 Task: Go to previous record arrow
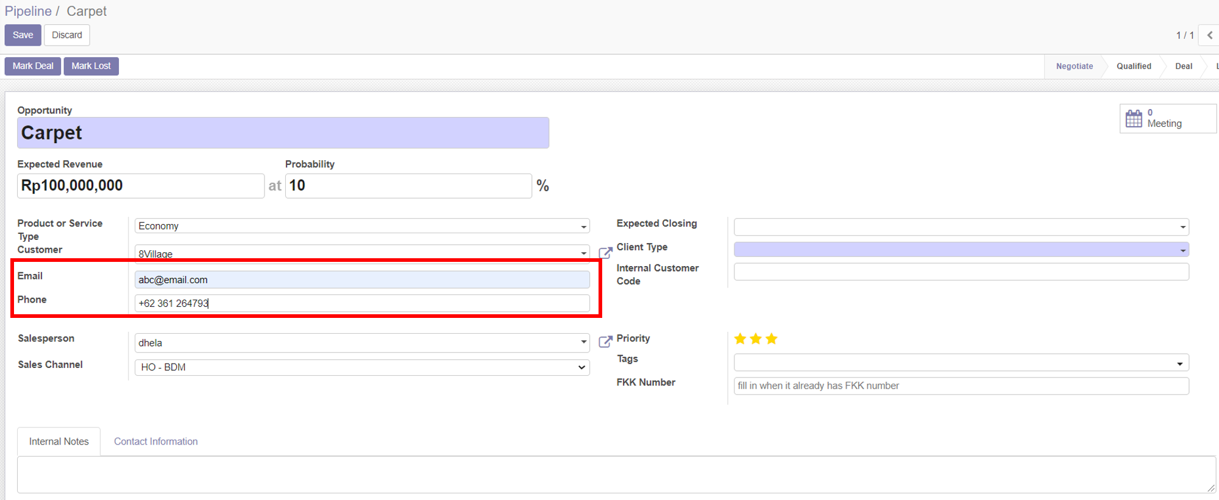coord(1210,35)
